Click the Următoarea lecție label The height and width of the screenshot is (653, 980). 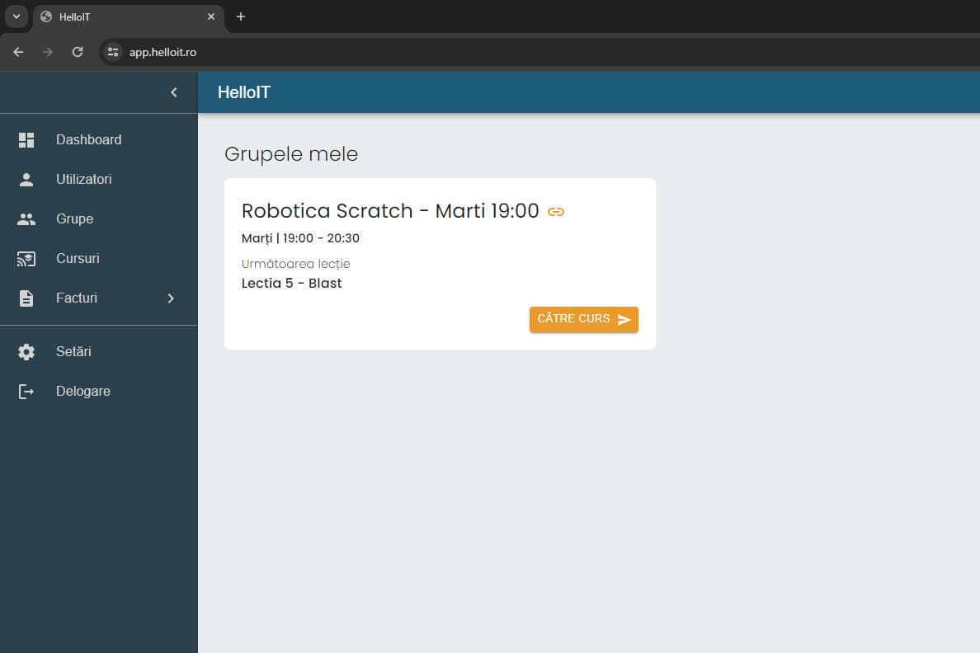click(295, 264)
